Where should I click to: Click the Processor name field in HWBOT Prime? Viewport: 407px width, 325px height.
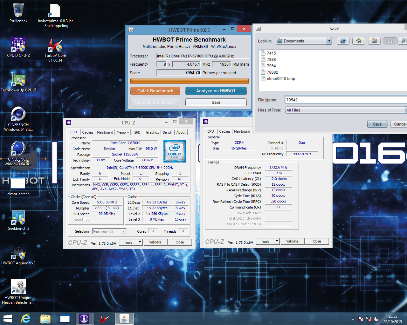203,56
